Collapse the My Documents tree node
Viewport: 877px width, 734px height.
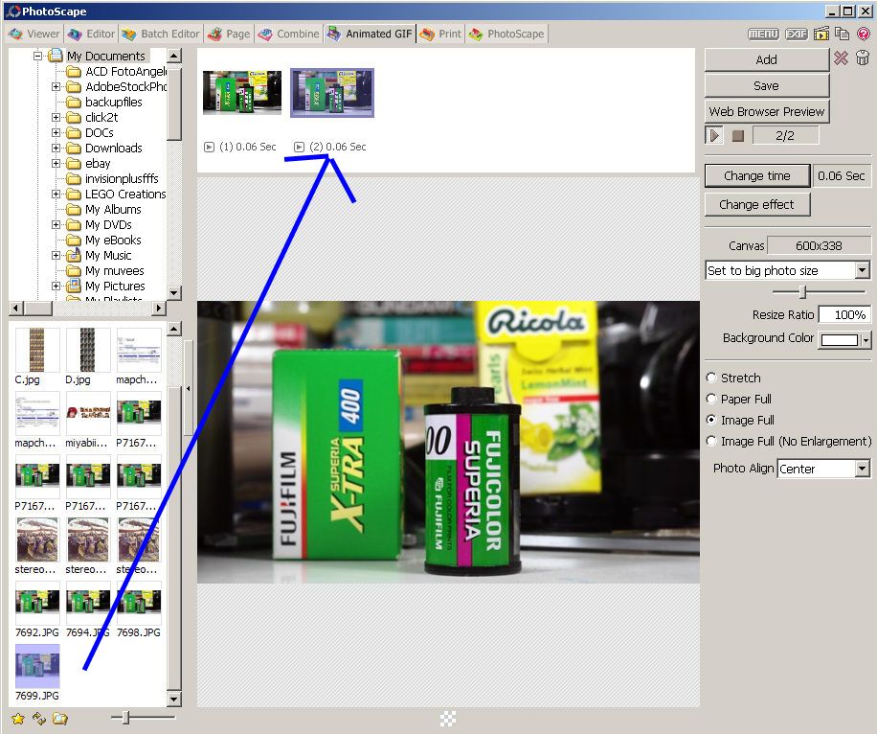38,56
